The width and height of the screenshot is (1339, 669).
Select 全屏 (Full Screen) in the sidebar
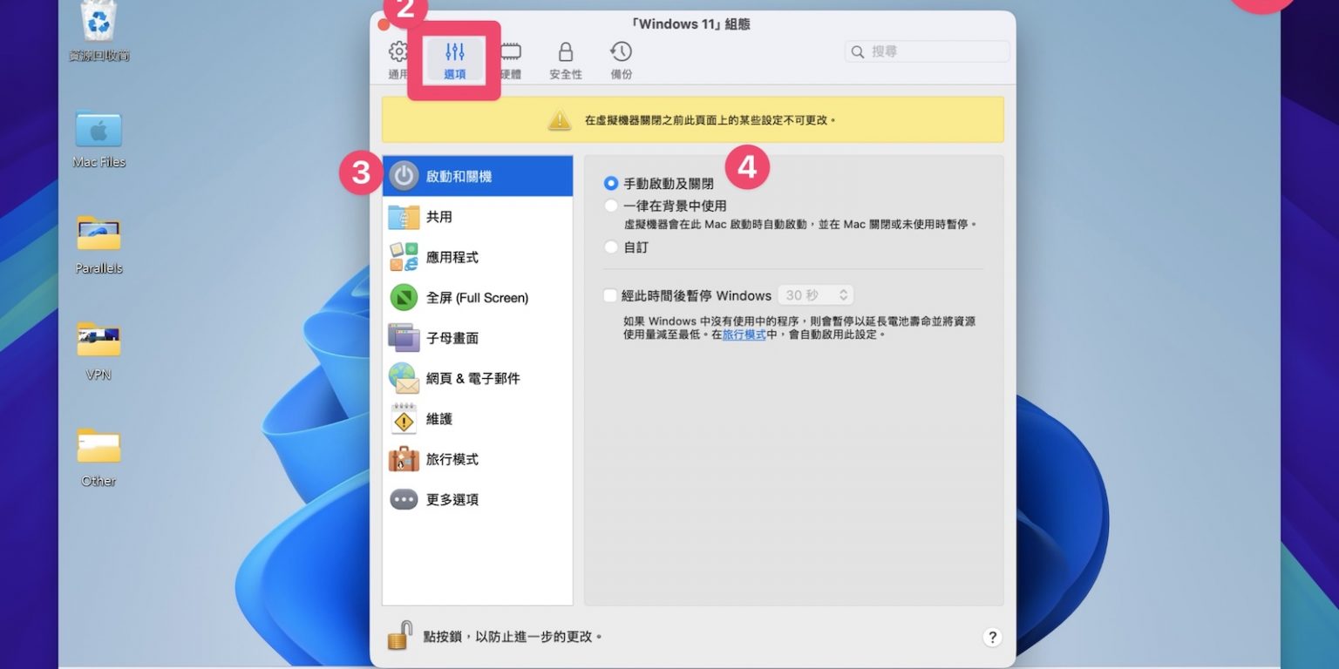coord(477,298)
